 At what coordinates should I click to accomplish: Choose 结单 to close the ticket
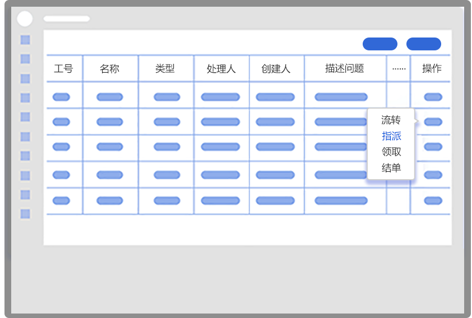(x=391, y=168)
